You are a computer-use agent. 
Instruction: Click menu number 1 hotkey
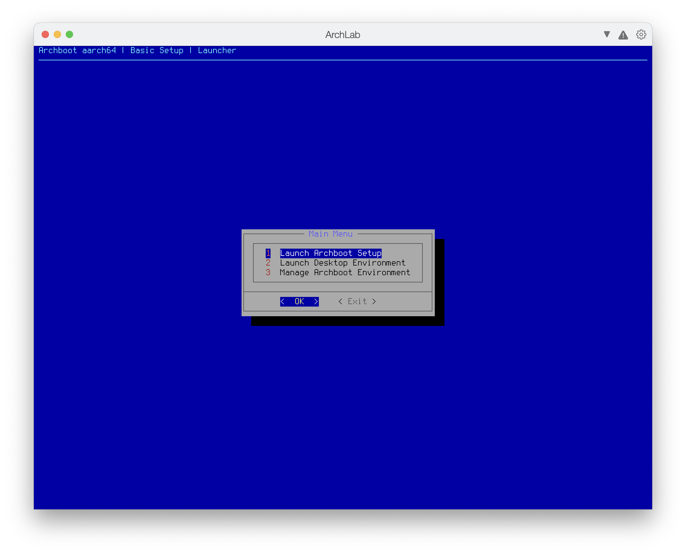[268, 253]
